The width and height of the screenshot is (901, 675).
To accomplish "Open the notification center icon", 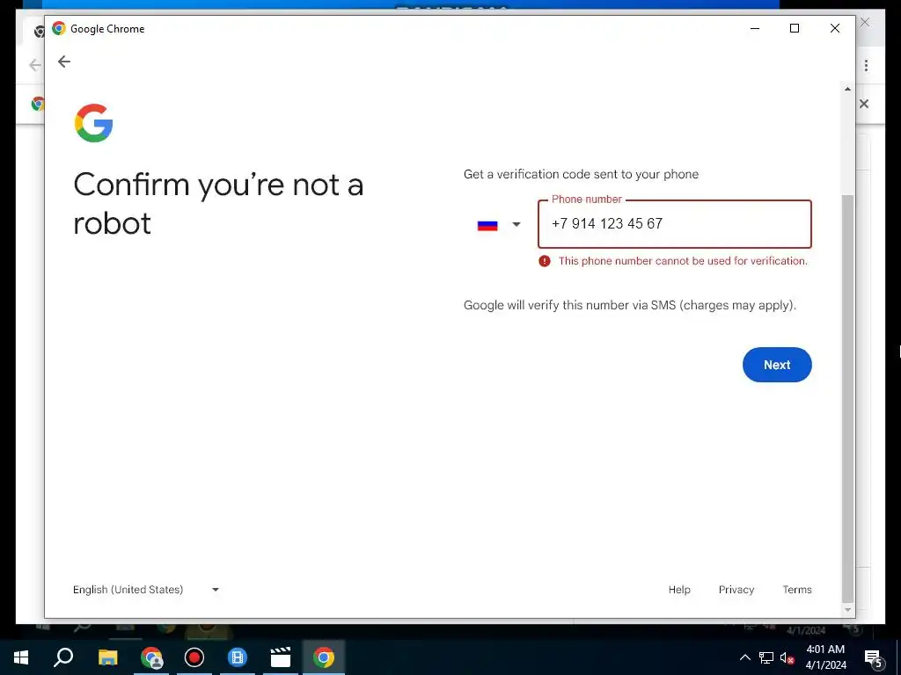I will tap(874, 658).
